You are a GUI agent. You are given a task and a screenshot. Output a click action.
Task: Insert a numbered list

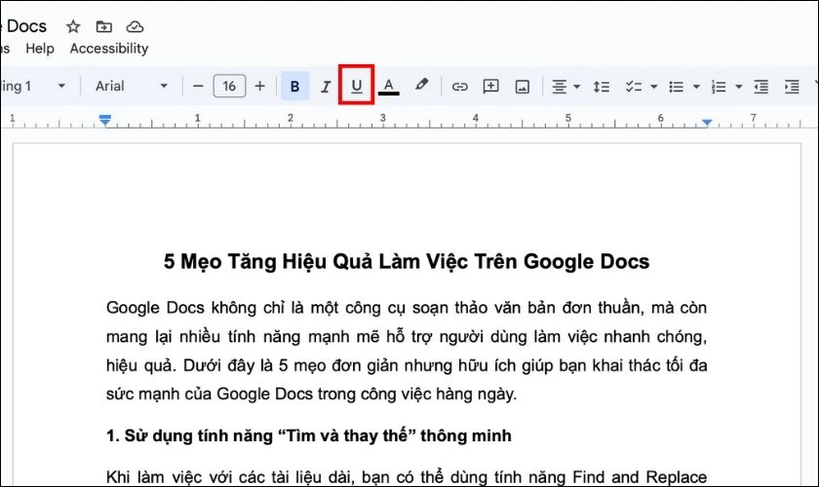click(719, 87)
